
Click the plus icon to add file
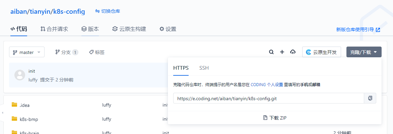click(282, 52)
